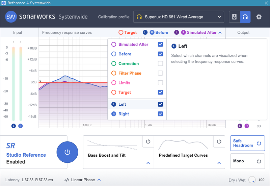Image resolution: width=270 pixels, height=186 pixels.
Task: Switch to speaker output mode icon
Action: [234, 17]
